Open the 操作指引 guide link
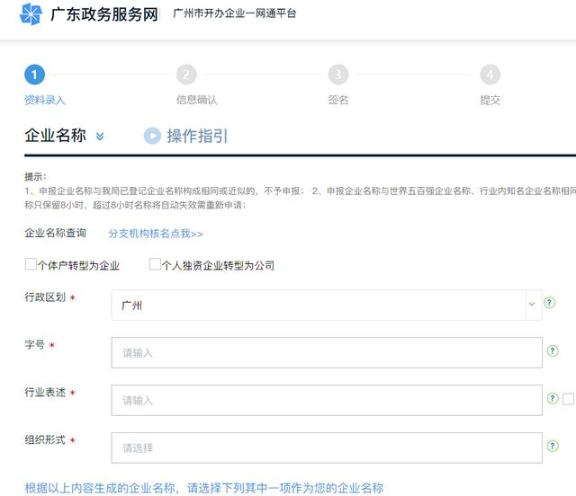 tap(197, 136)
